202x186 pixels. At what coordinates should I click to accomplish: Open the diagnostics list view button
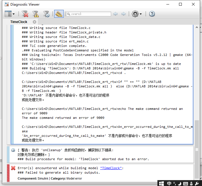(x=8, y=14)
